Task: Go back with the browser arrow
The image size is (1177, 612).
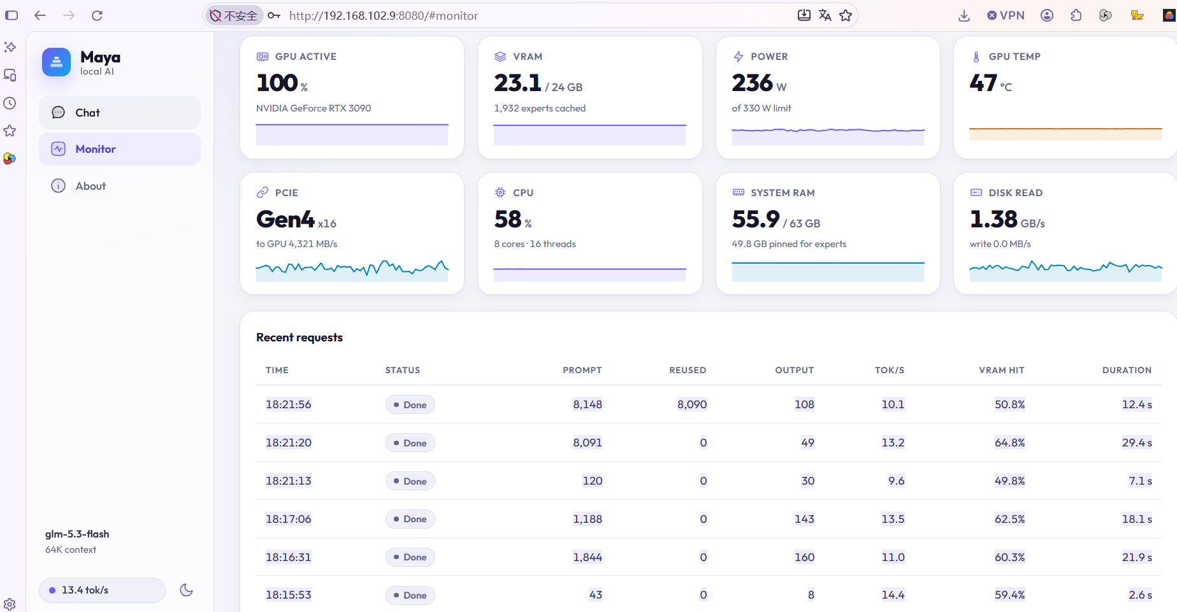Action: [x=40, y=15]
